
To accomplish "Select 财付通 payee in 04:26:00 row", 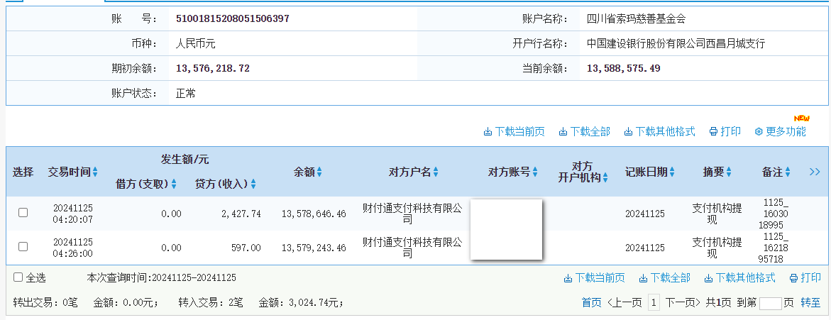I will click(x=412, y=248).
